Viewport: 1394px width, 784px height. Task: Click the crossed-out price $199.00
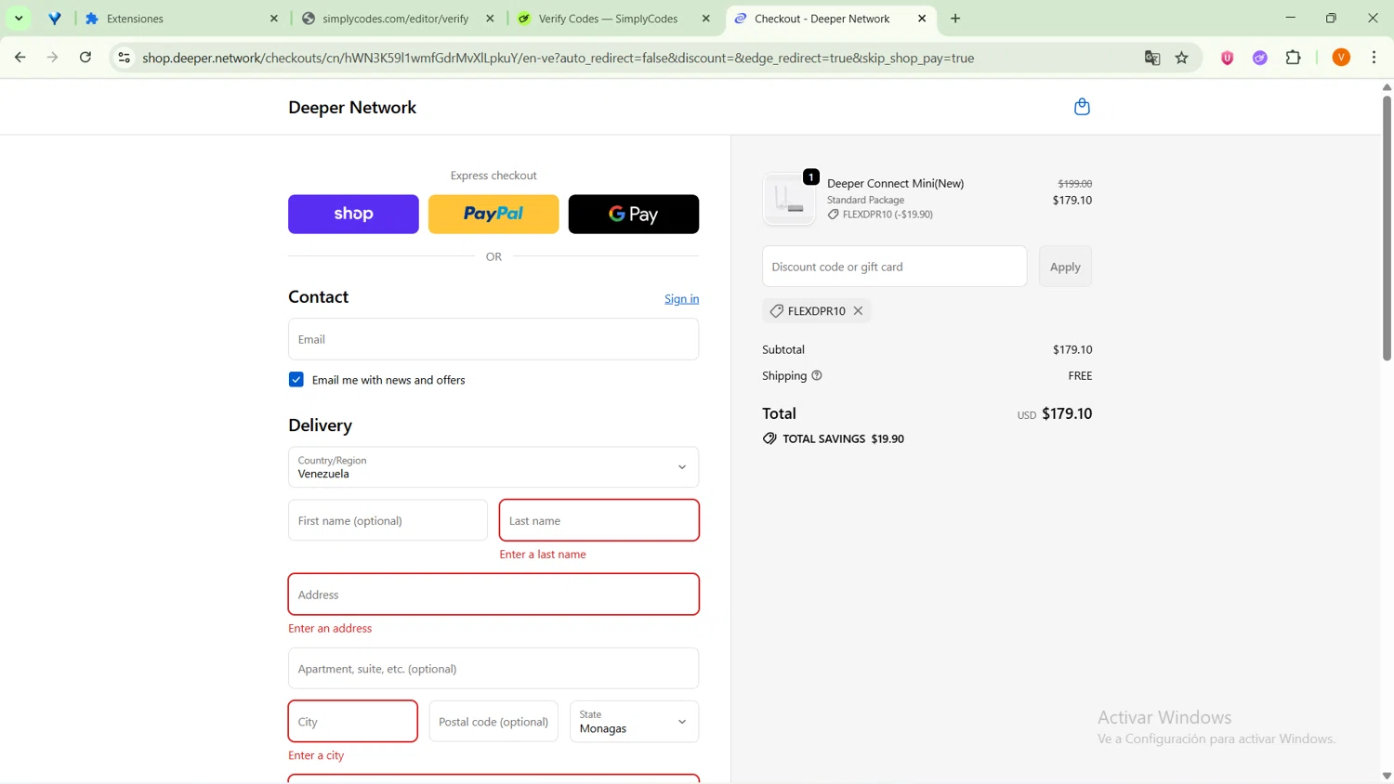click(1075, 184)
